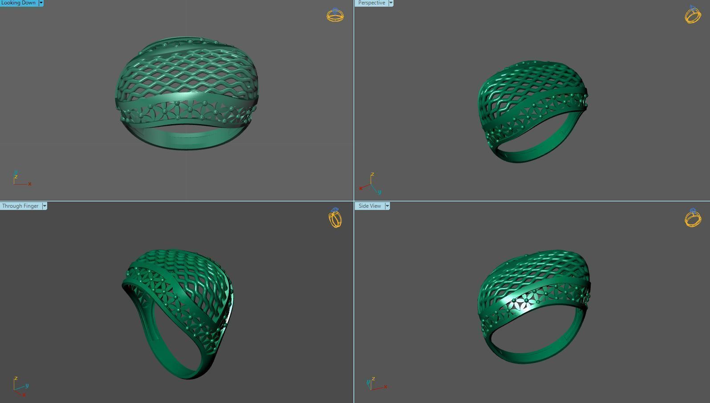Click the XYZ axis indicator in Looking Down viewport
710x403 pixels.
pos(22,178)
